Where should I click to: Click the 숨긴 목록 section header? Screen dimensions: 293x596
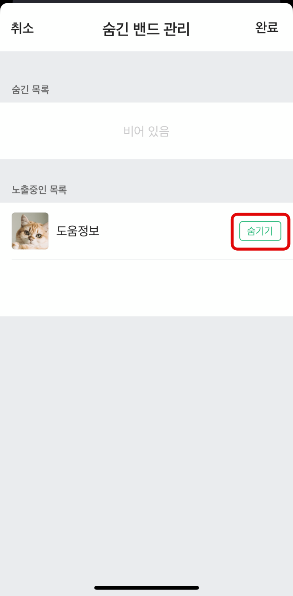(31, 90)
